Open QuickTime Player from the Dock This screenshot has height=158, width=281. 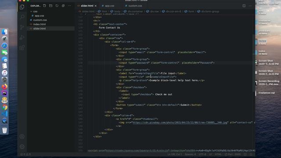point(4,121)
